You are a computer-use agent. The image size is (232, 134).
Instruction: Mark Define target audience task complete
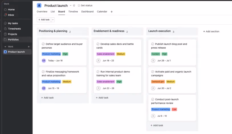(43, 44)
